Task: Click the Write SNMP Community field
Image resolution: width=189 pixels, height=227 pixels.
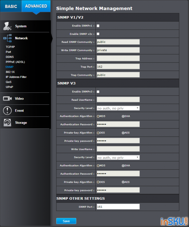Action: (x=118, y=50)
